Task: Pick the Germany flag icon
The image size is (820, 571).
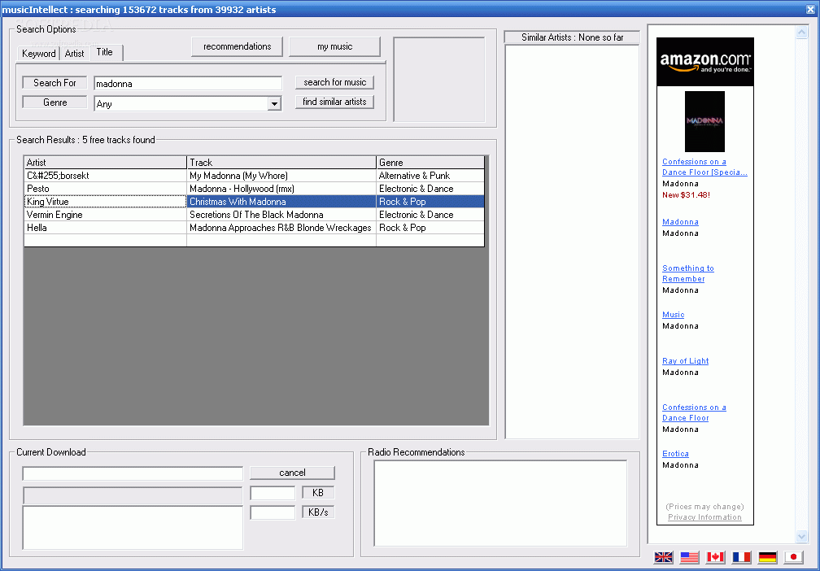Action: [x=768, y=557]
